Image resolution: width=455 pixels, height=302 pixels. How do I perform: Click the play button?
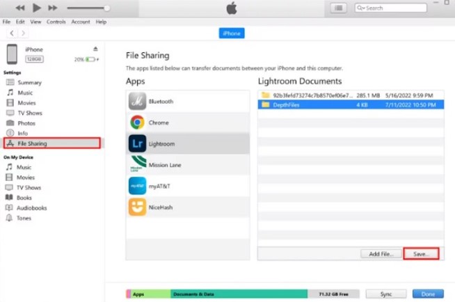tap(37, 8)
